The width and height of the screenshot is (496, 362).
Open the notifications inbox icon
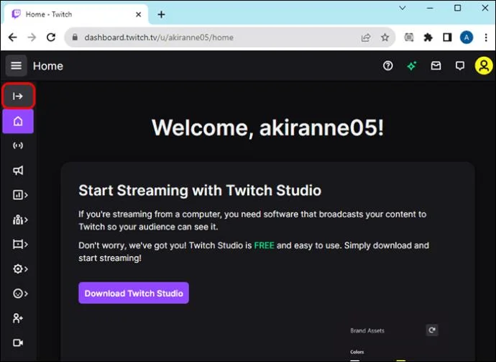click(x=436, y=66)
